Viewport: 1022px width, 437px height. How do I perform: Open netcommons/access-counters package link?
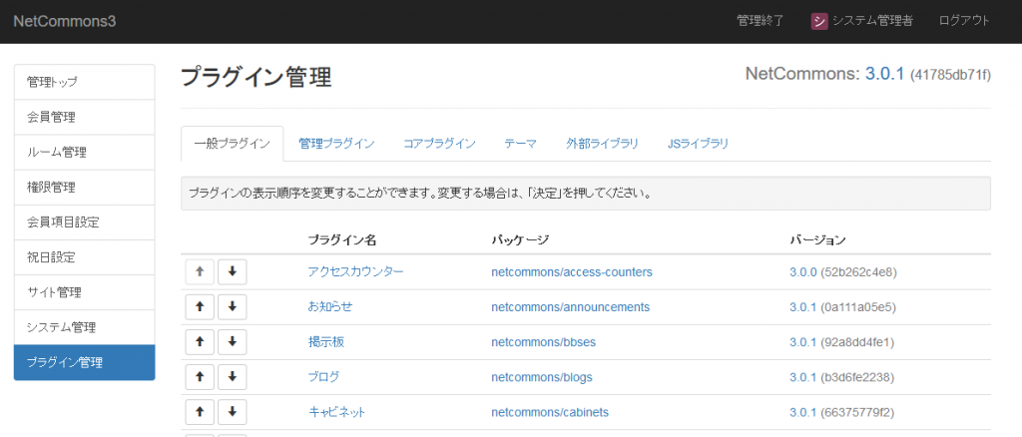[572, 272]
